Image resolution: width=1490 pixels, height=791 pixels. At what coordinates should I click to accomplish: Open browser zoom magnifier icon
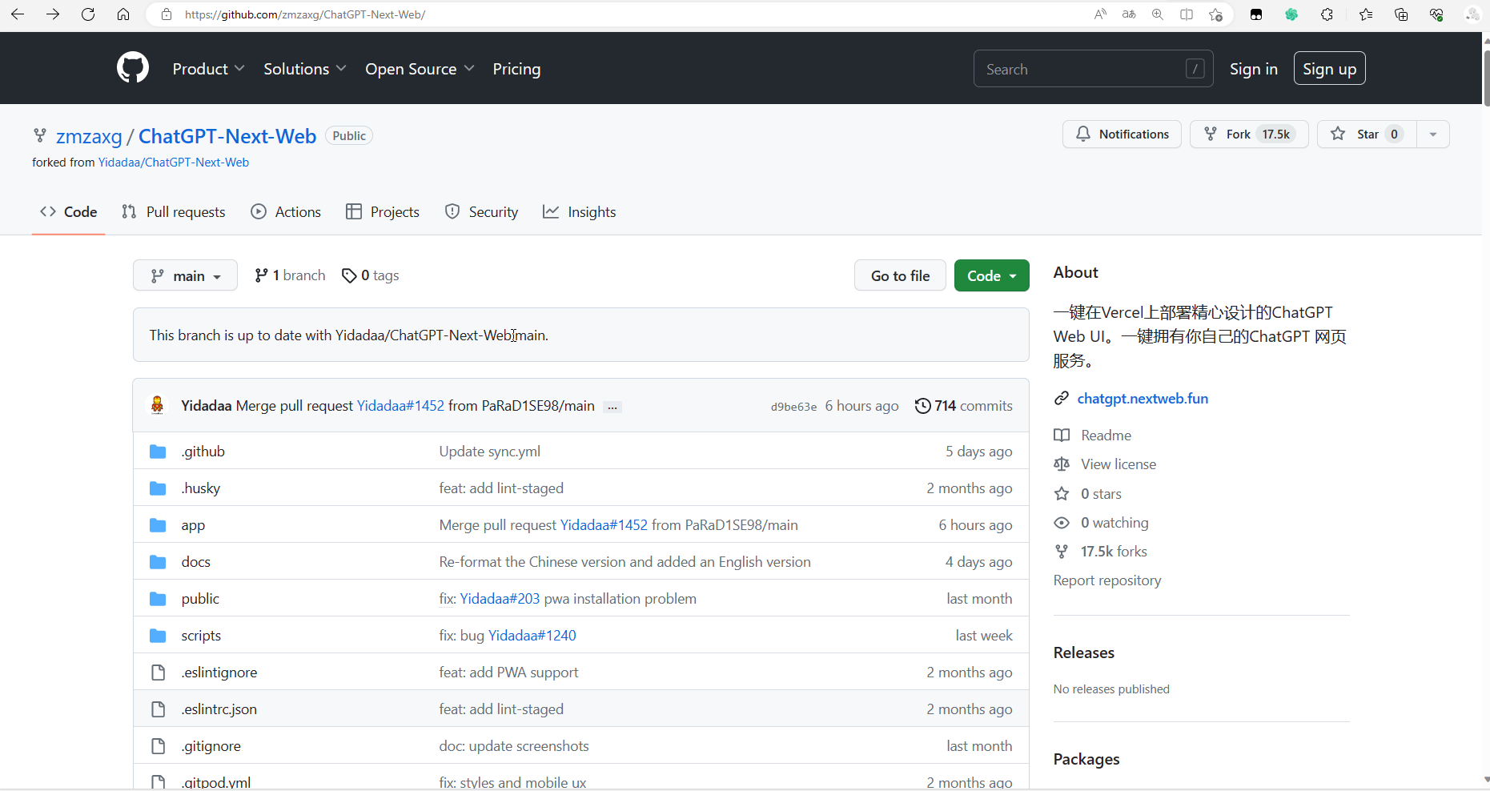click(x=1158, y=14)
